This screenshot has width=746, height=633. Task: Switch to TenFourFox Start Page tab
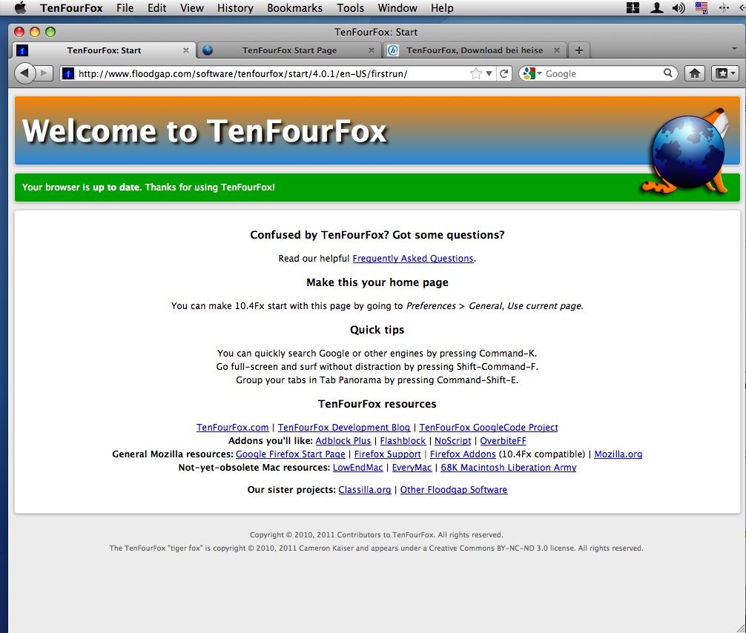289,50
